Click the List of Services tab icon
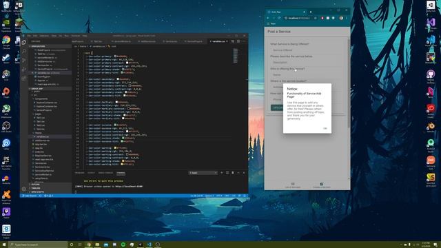This screenshot has height=248, width=441. (x=293, y=184)
